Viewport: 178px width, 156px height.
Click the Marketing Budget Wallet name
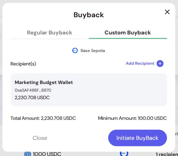(44, 82)
